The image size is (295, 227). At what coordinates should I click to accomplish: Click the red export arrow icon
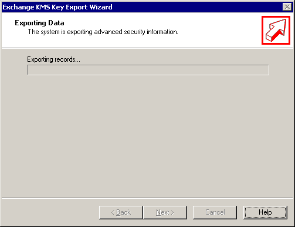[x=276, y=30]
